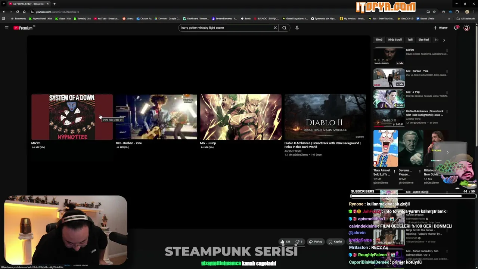Open browser profile avatar

(467, 12)
